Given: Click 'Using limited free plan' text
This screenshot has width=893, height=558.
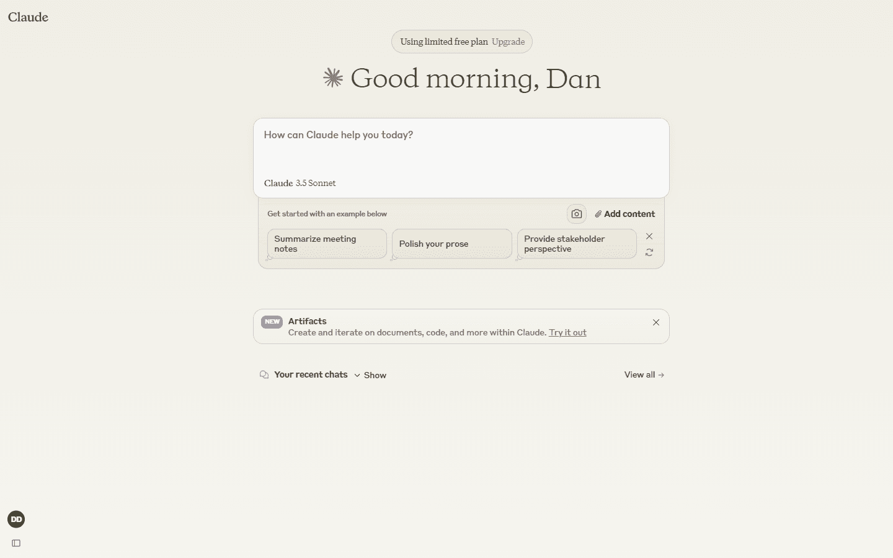Looking at the screenshot, I should [444, 42].
